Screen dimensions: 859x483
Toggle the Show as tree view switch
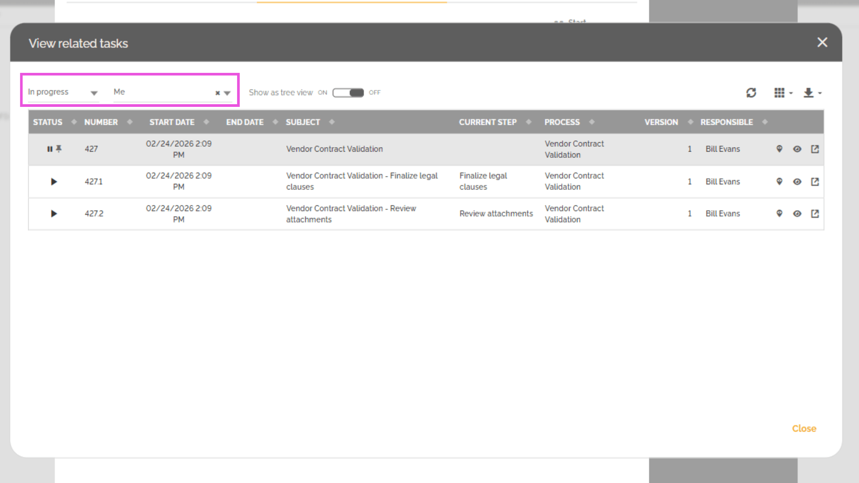pos(348,93)
